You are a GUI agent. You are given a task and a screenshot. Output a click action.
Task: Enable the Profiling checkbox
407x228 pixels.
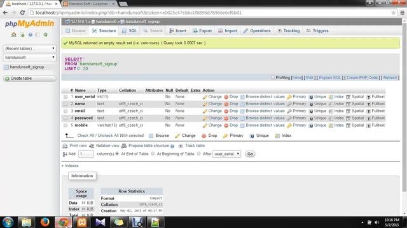(x=273, y=77)
